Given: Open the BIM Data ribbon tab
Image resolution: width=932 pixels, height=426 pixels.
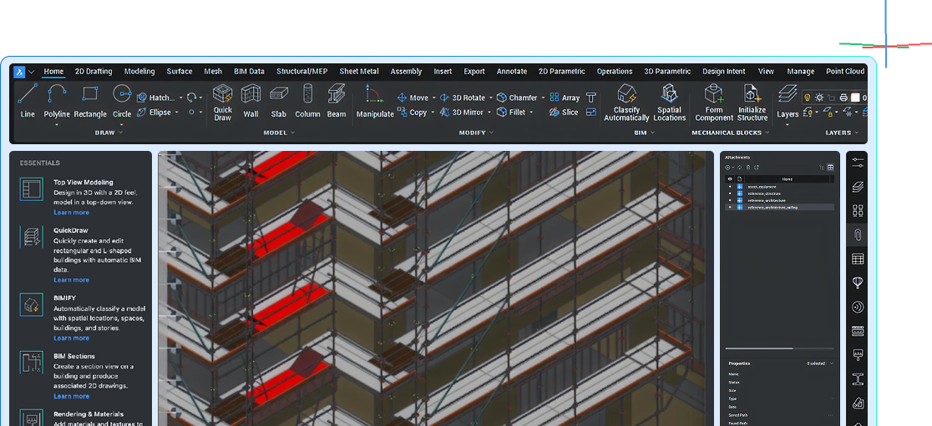Looking at the screenshot, I should [249, 71].
